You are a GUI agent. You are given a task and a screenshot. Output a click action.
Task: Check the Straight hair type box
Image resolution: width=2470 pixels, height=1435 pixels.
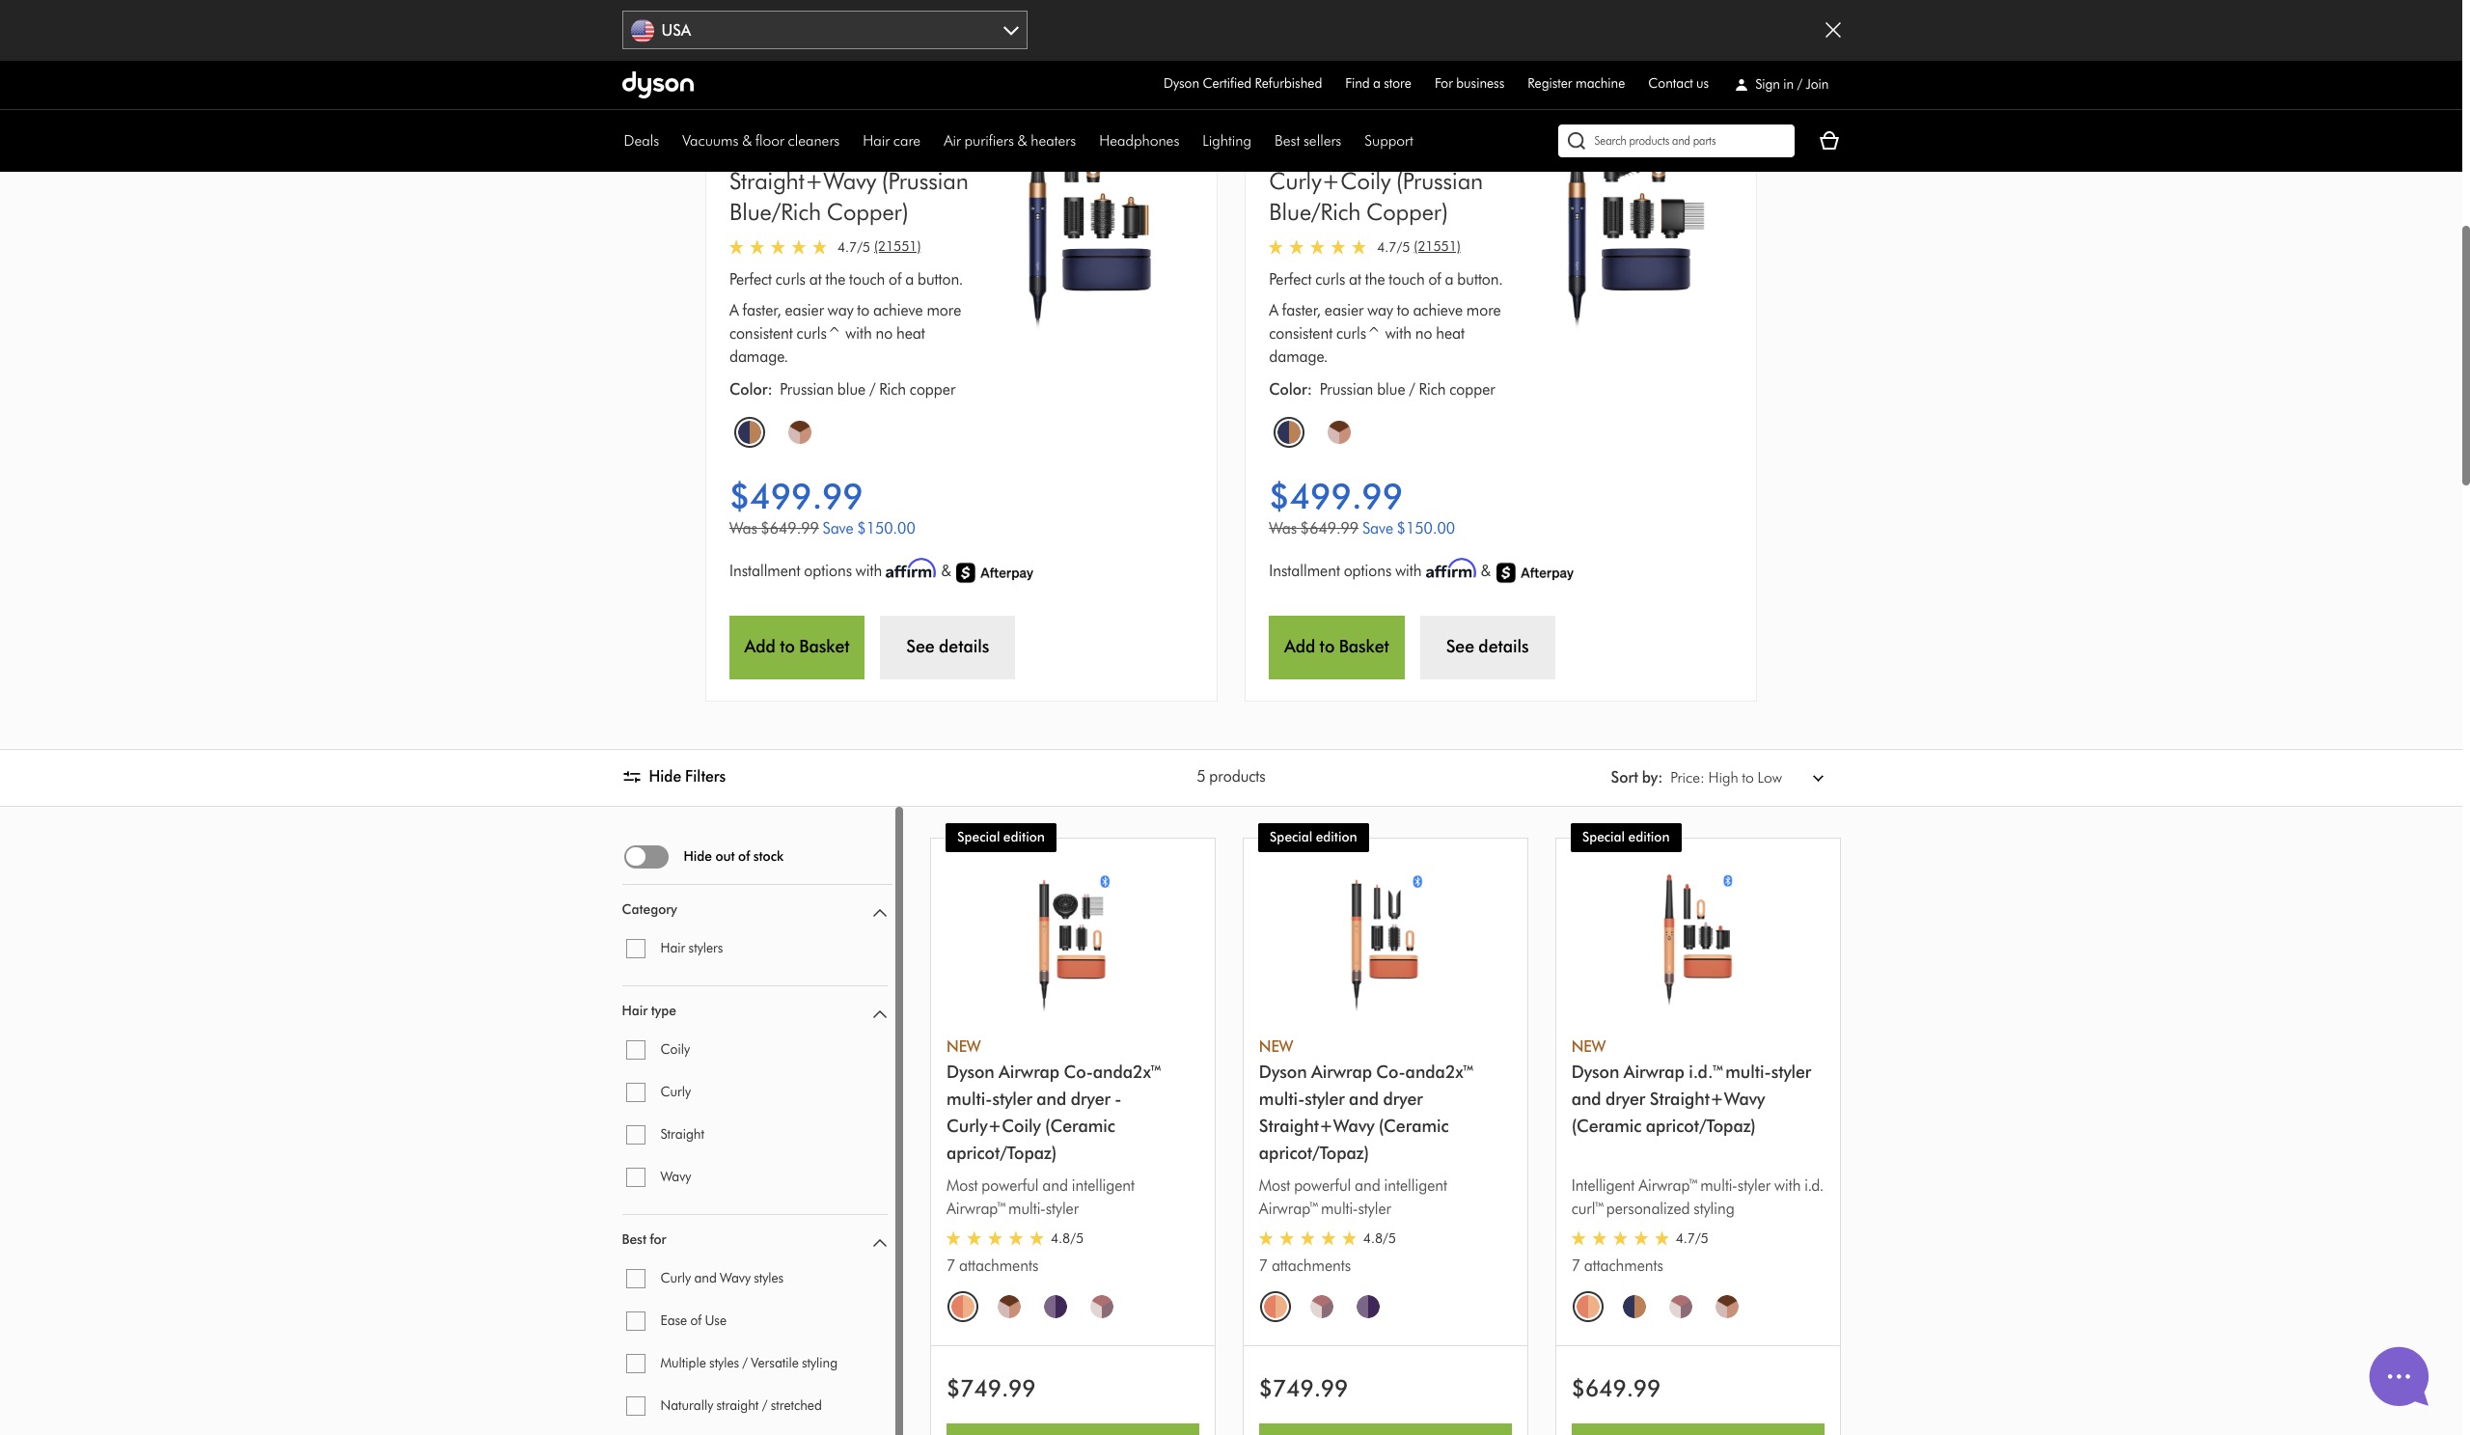click(x=636, y=1135)
